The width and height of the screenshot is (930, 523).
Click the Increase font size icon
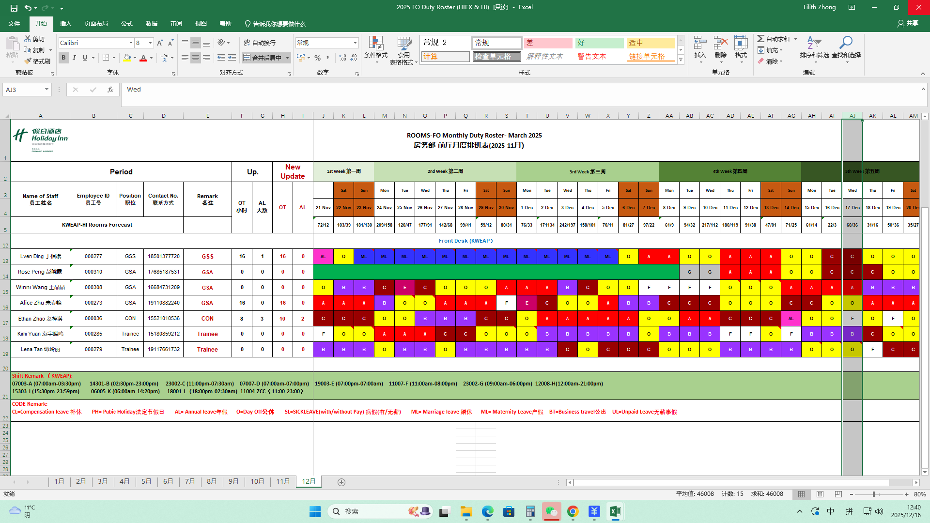pos(159,43)
